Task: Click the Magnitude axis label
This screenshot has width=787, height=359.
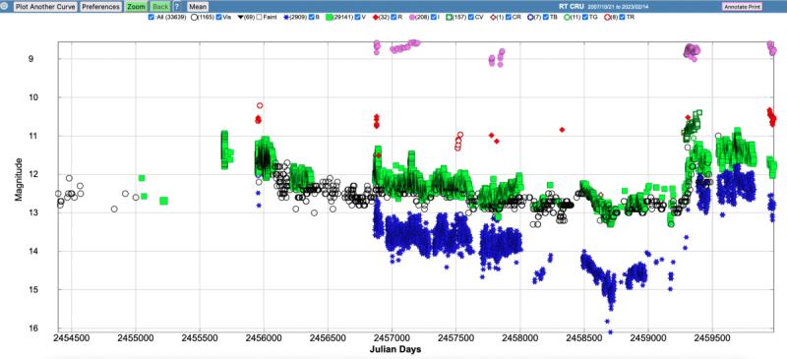Action: tap(19, 179)
